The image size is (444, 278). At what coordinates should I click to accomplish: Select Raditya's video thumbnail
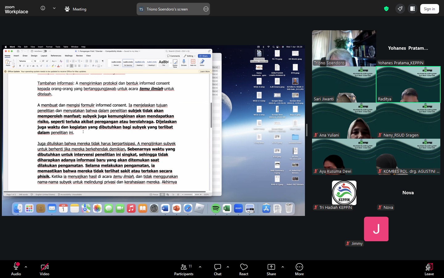pos(408,84)
